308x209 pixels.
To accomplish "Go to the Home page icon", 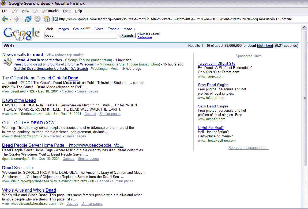I will pos(47,19).
